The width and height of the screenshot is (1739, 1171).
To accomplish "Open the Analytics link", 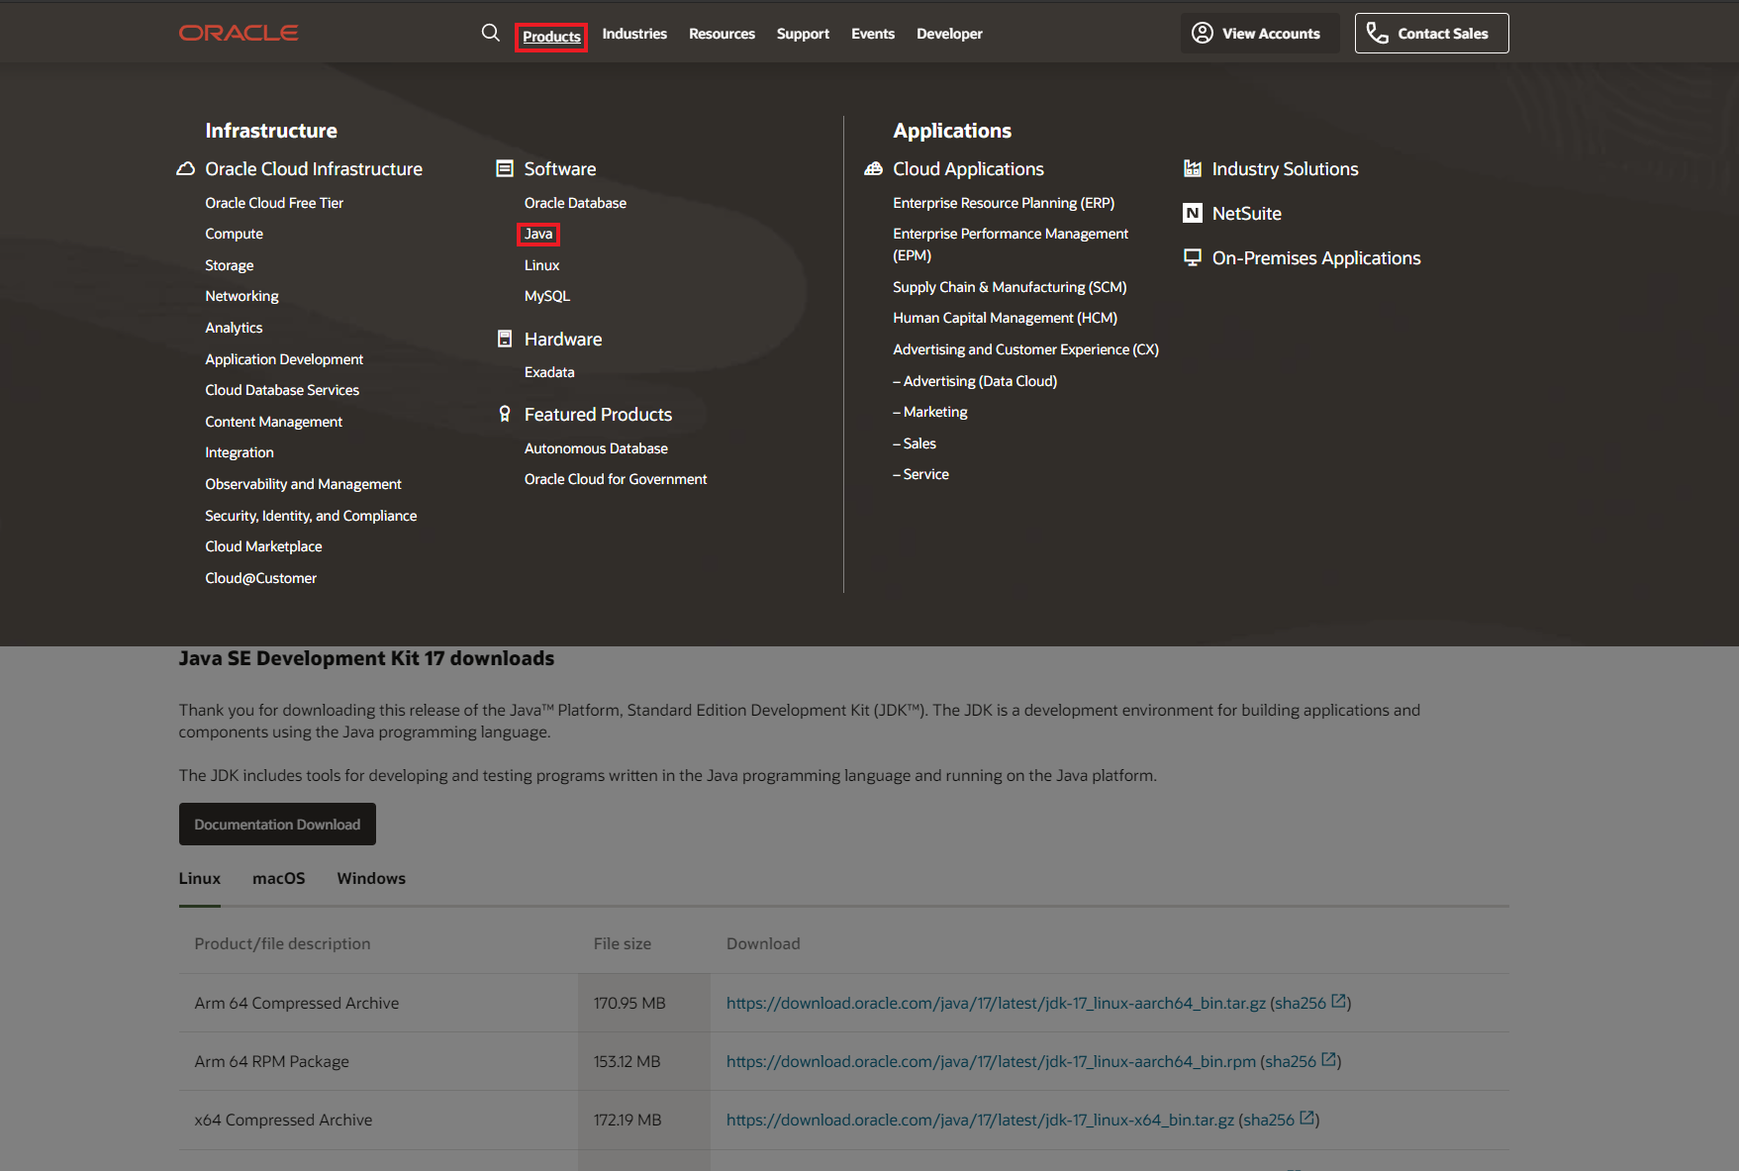I will [234, 328].
